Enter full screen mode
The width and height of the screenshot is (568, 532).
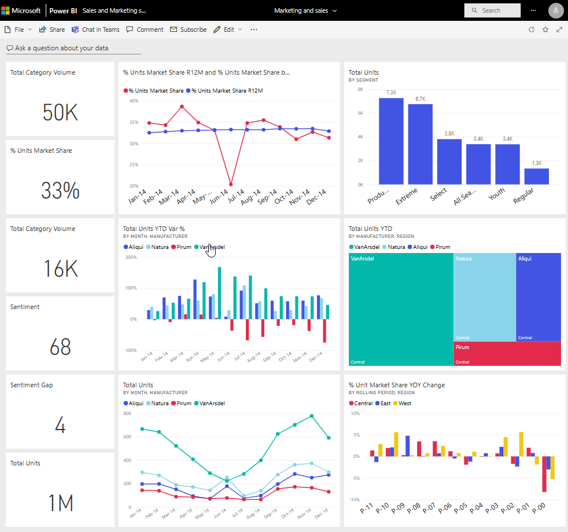point(559,30)
